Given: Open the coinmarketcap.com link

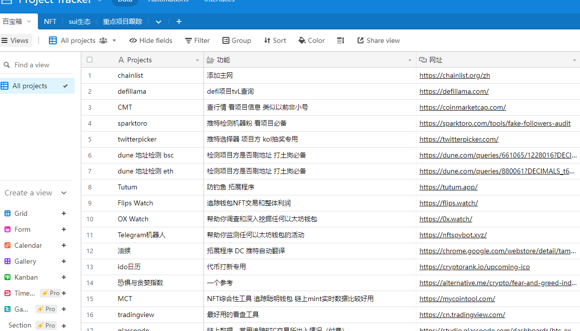Looking at the screenshot, I should [x=462, y=107].
